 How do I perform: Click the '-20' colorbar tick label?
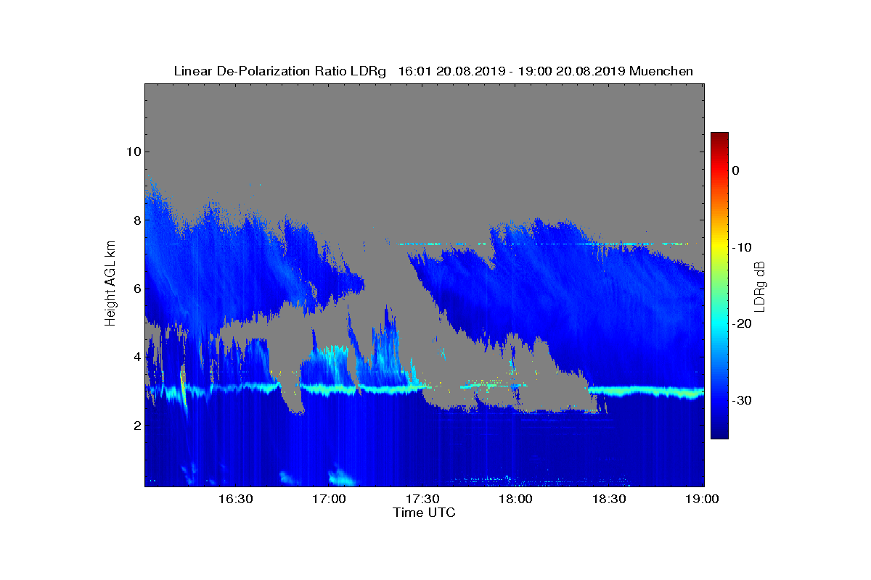(742, 323)
